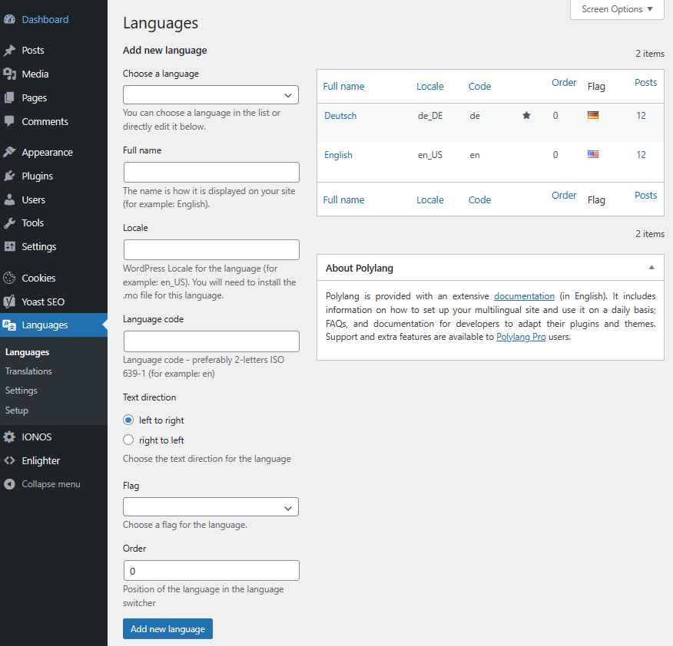Click the Yoast SEO sidebar icon
Image resolution: width=673 pixels, height=646 pixels.
point(9,302)
